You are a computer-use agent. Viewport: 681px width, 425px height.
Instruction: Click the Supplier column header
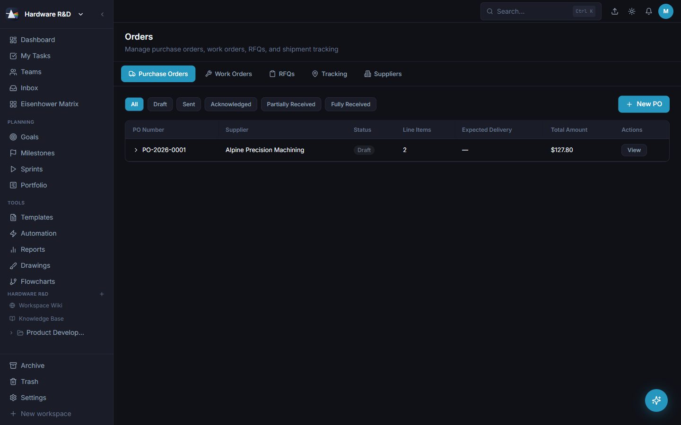tap(237, 130)
